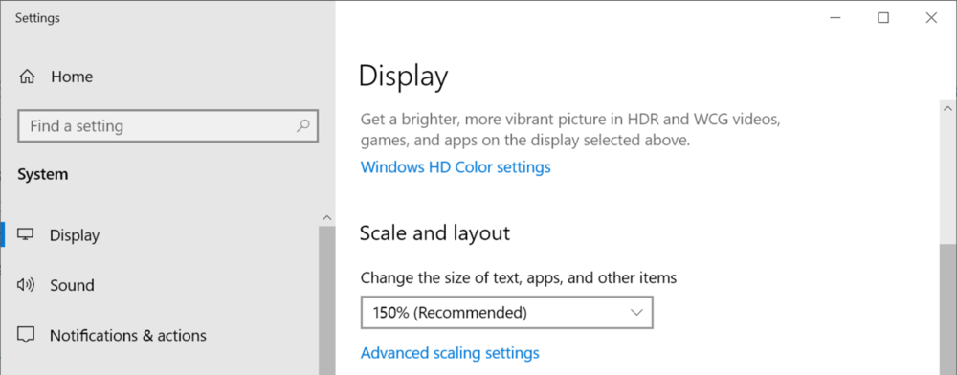This screenshot has width=957, height=375.
Task: Open Advanced scaling settings link
Action: (x=450, y=353)
